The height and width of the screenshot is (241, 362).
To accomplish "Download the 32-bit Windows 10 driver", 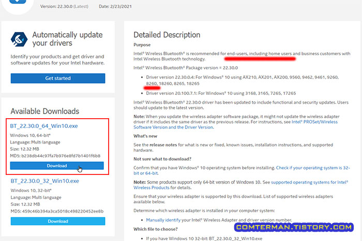I will (58, 221).
